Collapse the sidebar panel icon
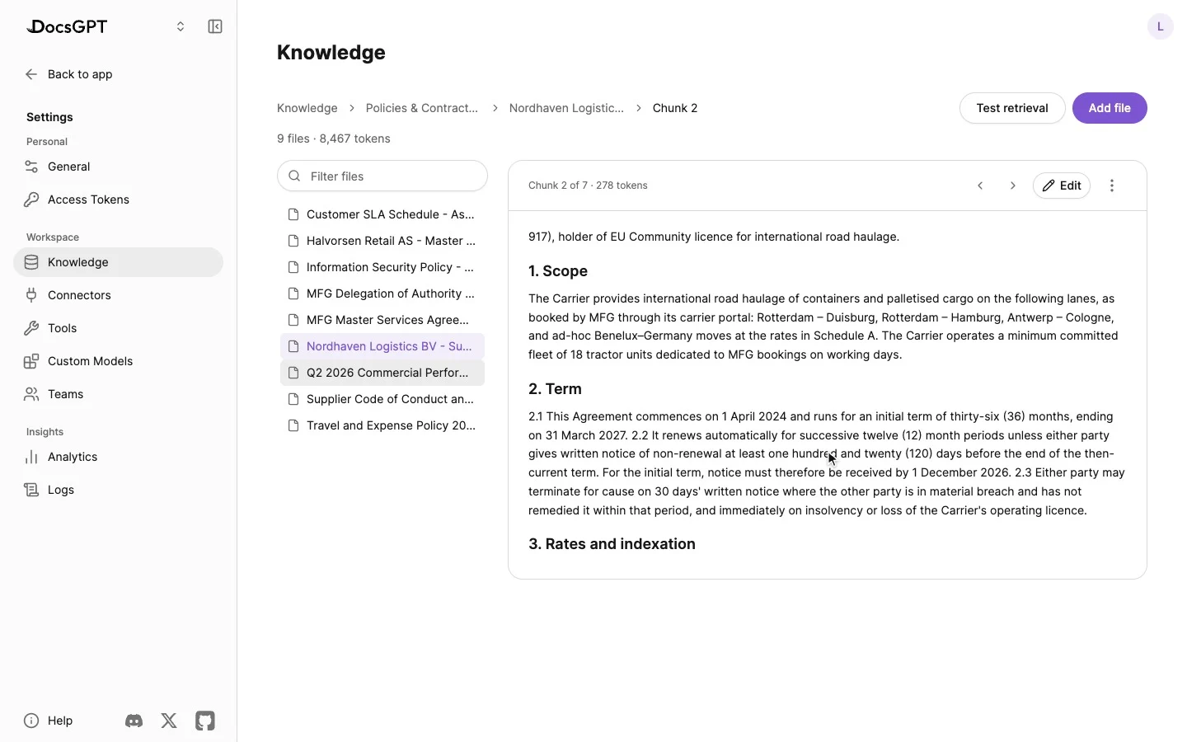Screen dimensions: 1187x742 (x=215, y=26)
